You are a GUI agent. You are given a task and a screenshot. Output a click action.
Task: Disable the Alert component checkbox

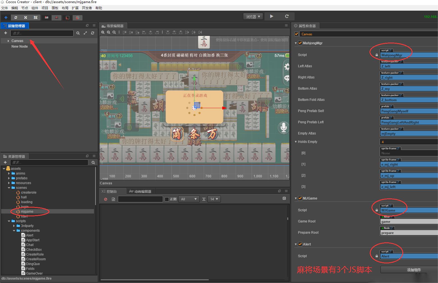coord(300,244)
